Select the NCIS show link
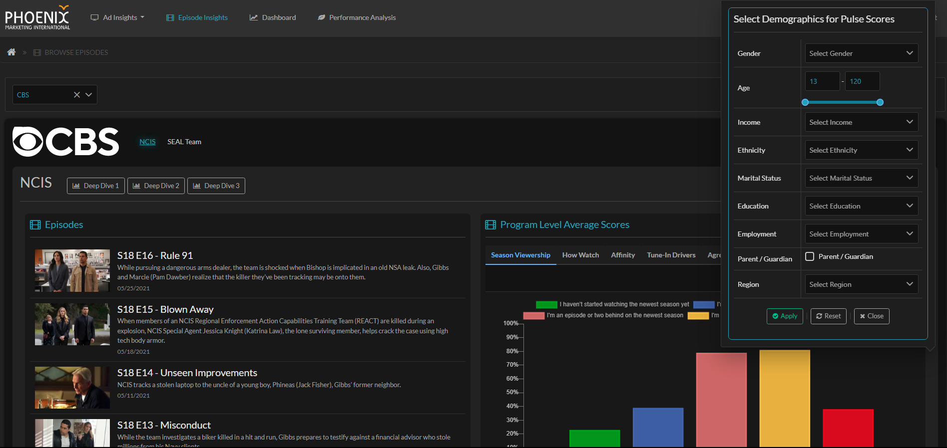947x448 pixels. click(147, 142)
